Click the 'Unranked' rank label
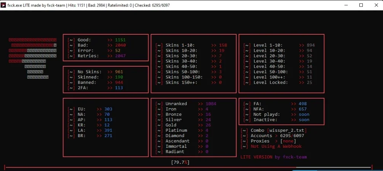The image size is (383, 171). click(176, 104)
